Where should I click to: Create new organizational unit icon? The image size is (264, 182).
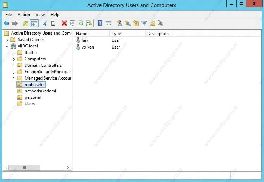pyautogui.click(x=136, y=23)
